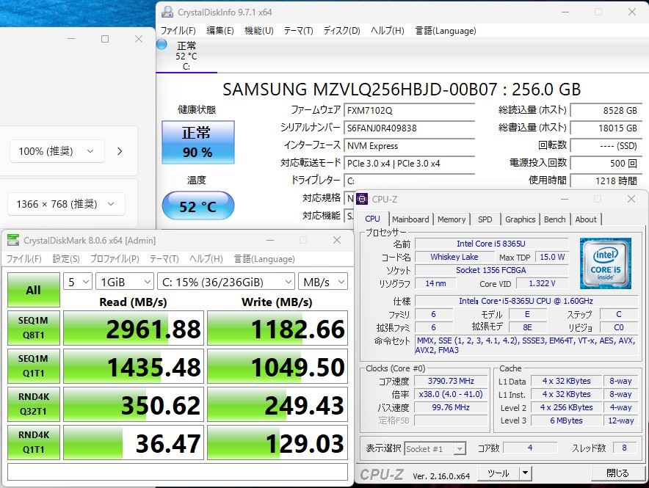Run the SEQ1M Q8T1 test button
Viewport: 649px width, 488px height.
(34, 328)
